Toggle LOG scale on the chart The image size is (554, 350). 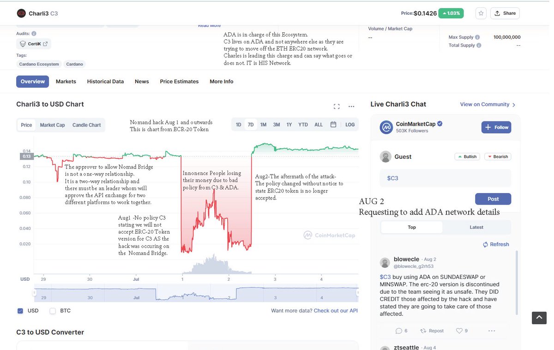(x=350, y=125)
